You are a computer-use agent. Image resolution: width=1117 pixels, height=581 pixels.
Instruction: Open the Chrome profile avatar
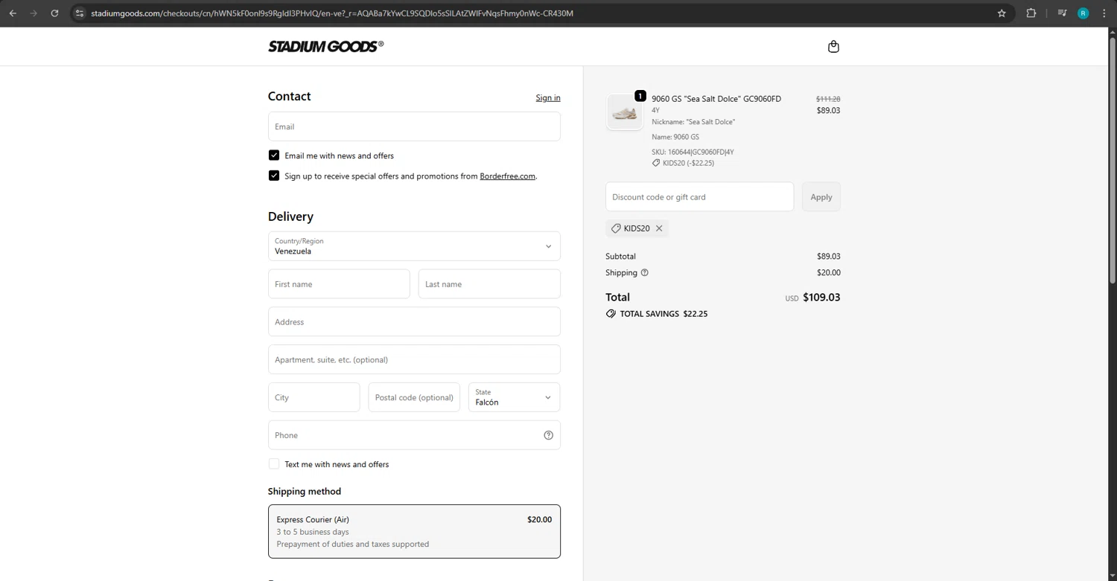tap(1083, 13)
